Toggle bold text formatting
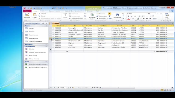This screenshot has height=98, width=175. click(x=129, y=16)
